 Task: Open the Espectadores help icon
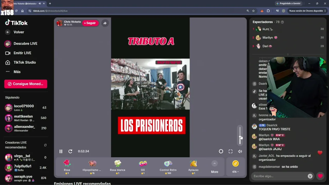(282, 22)
